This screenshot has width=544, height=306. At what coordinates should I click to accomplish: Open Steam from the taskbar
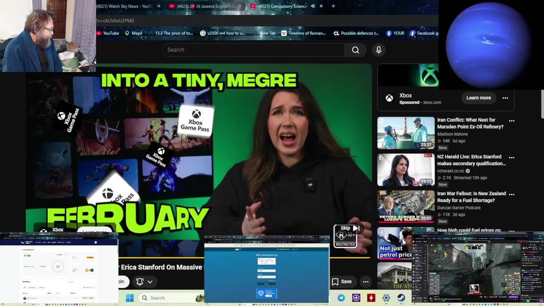tap(401, 298)
